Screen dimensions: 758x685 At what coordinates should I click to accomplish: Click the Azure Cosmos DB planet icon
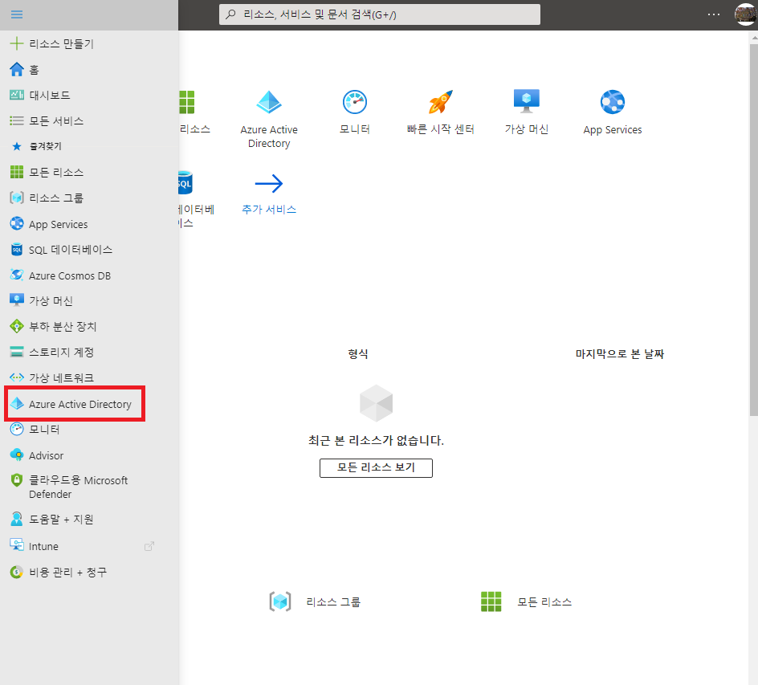coord(16,275)
